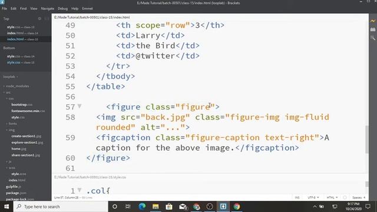
Task: Select blue style.css in Bottom pane
Action: 21,62
